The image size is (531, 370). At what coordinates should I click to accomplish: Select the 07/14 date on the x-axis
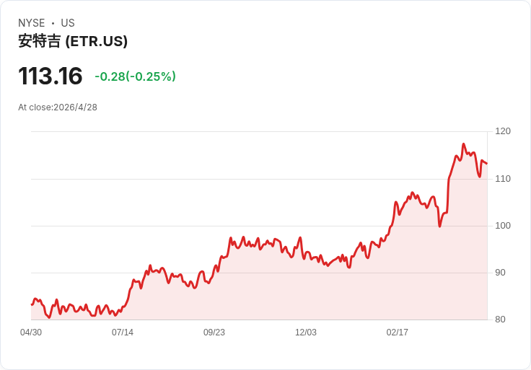123,332
